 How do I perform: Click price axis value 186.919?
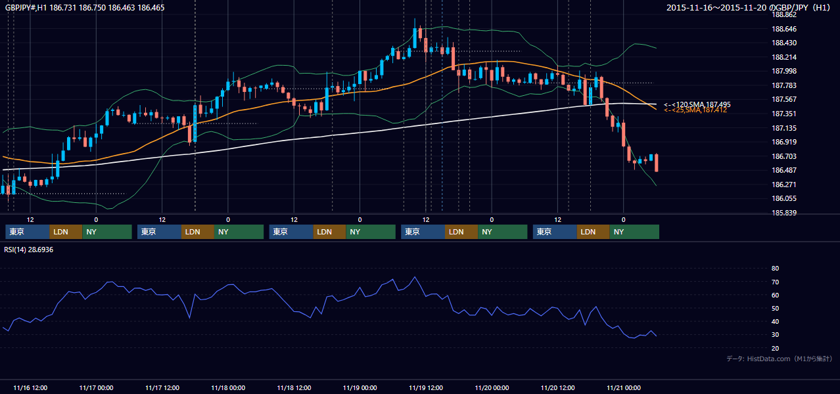(784, 142)
